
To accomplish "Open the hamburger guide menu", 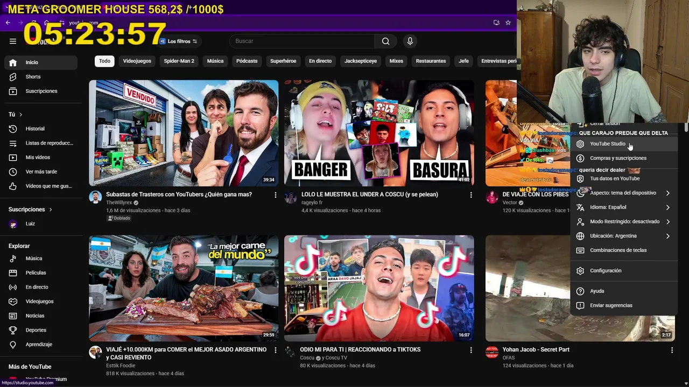I will [x=13, y=41].
